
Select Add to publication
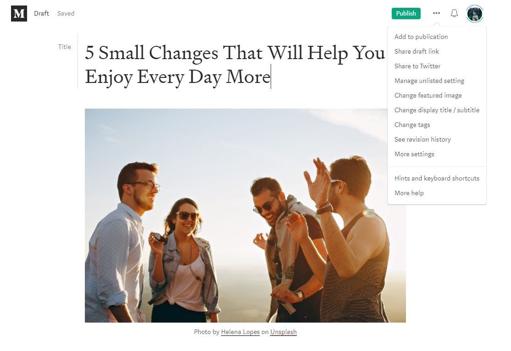coord(421,37)
